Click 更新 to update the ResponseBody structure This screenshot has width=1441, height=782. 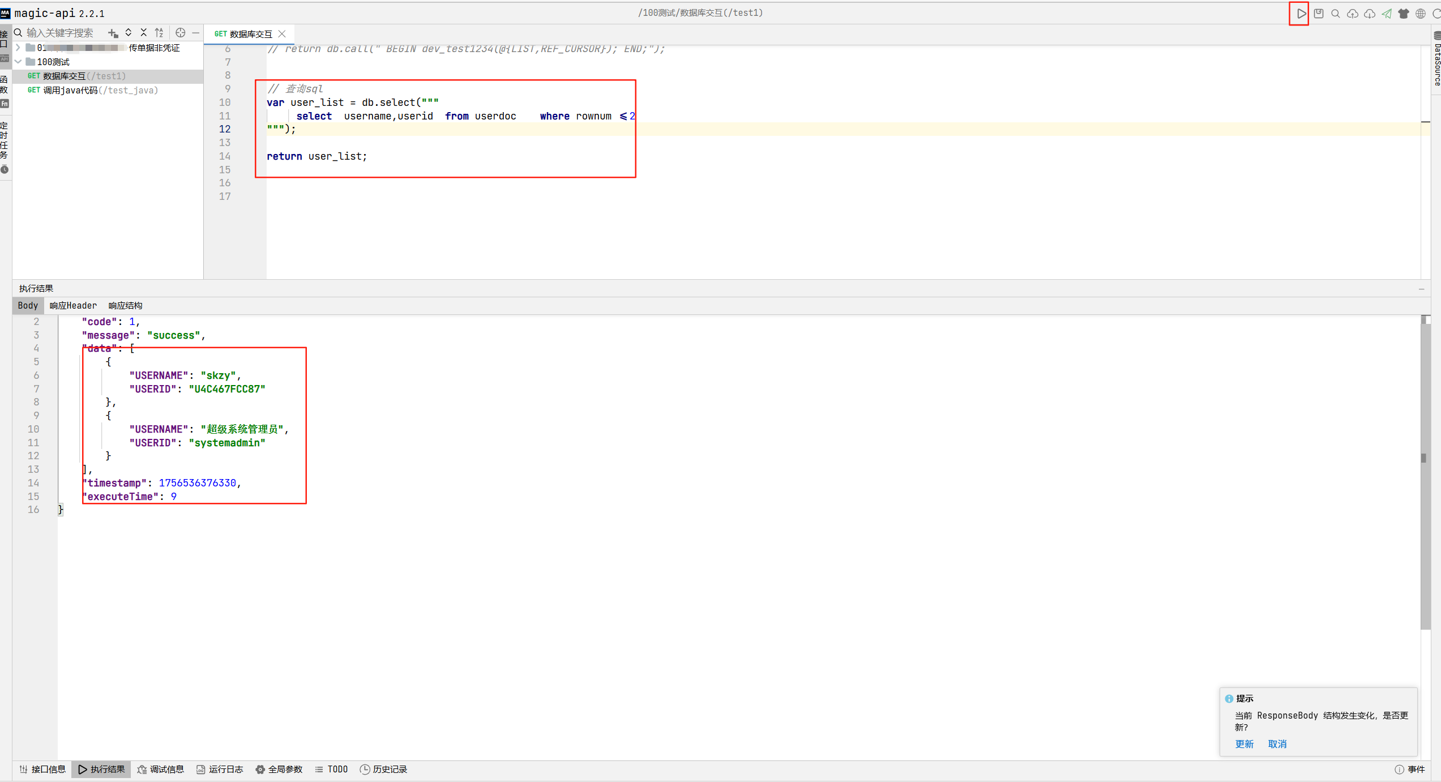pyautogui.click(x=1244, y=743)
